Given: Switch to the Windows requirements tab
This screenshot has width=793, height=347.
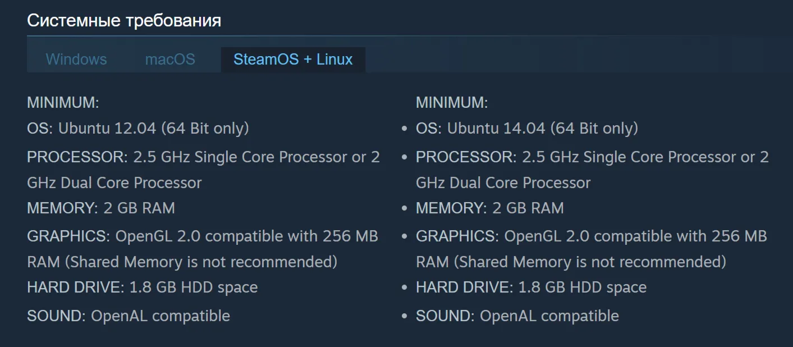Looking at the screenshot, I should 76,60.
